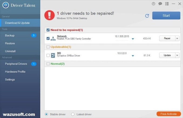183x118 pixels.
Task: Click the 10.0.22.0 version number
Action: [x=122, y=53]
